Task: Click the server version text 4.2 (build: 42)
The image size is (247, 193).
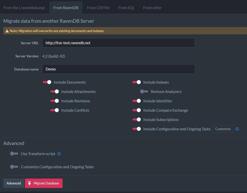Action: click(x=53, y=56)
